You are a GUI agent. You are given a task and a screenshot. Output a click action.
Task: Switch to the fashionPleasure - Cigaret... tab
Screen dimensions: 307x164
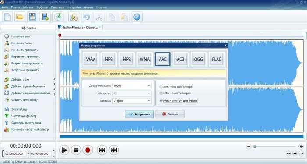tap(80, 27)
